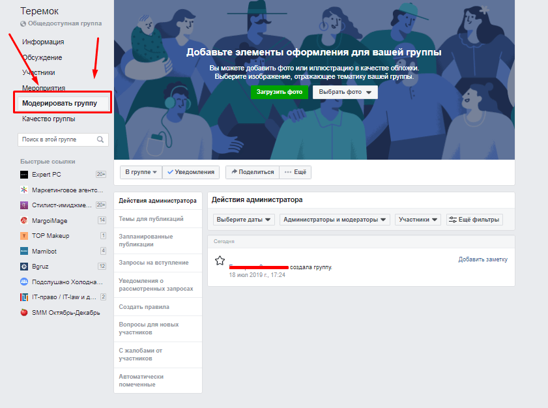Click the Сегодня date header
This screenshot has height=408, width=548.
click(x=224, y=242)
